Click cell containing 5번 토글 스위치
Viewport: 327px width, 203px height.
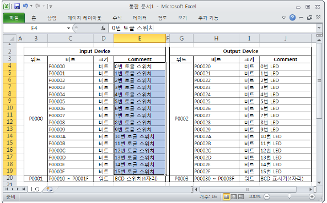click(x=140, y=101)
